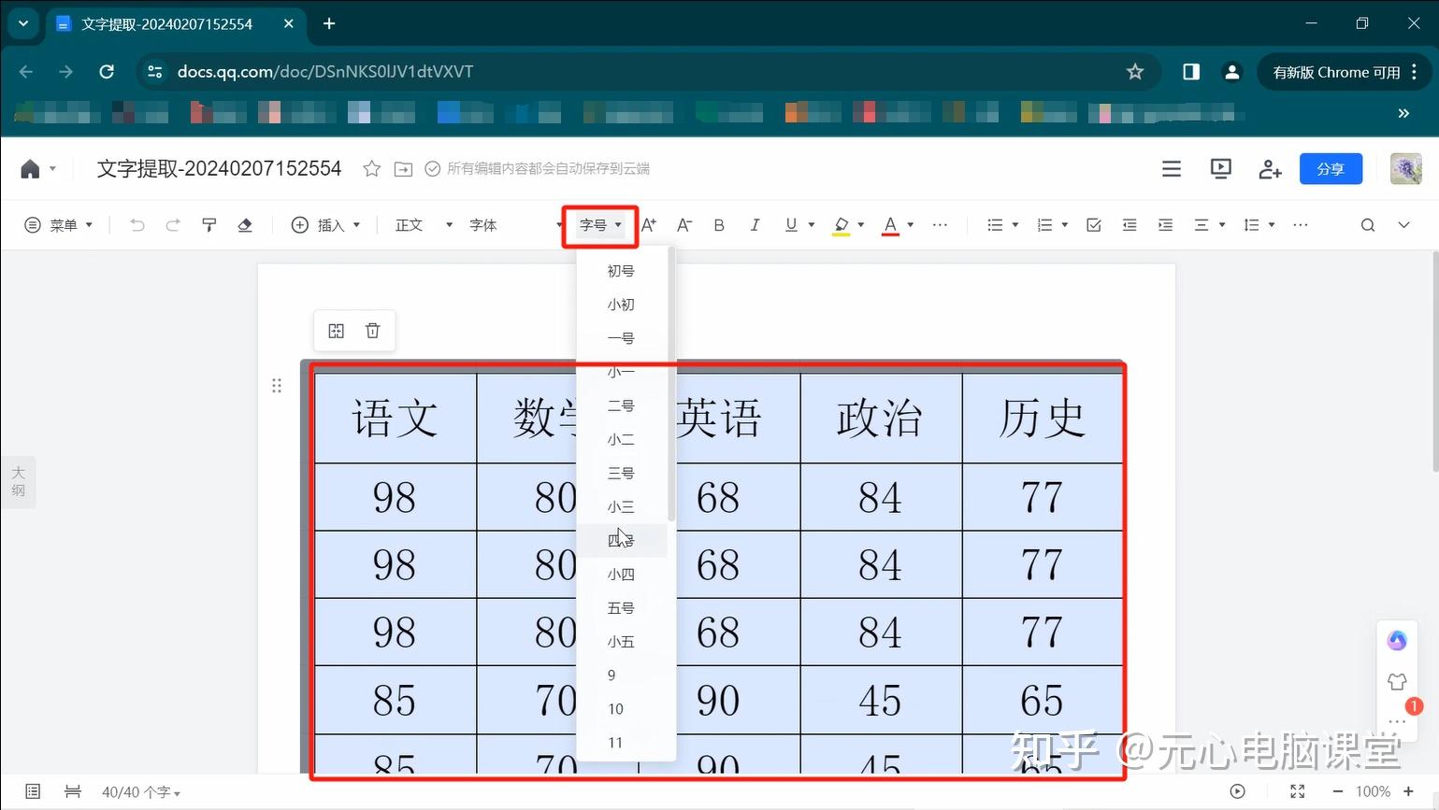Click the decrease indent icon
The width and height of the screenshot is (1439, 810).
click(1129, 224)
